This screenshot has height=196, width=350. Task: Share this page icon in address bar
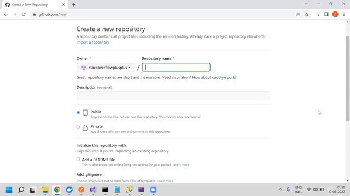tap(297, 14)
